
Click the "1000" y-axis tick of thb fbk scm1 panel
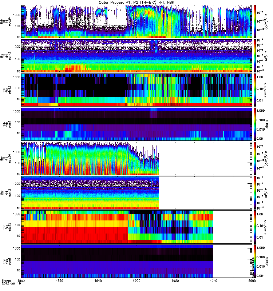coord(17,111)
